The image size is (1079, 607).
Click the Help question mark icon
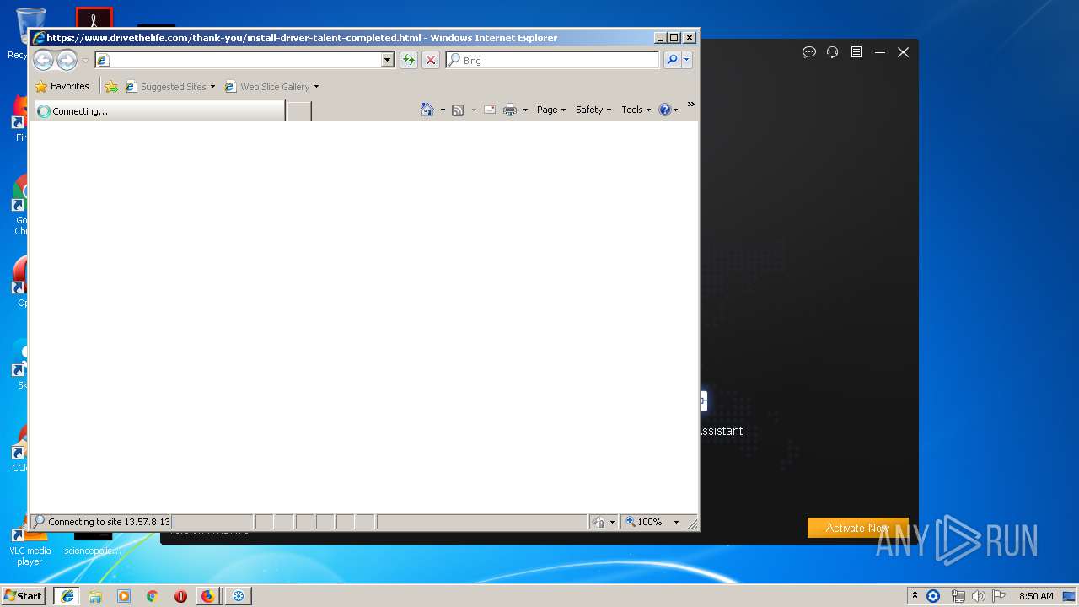(665, 110)
